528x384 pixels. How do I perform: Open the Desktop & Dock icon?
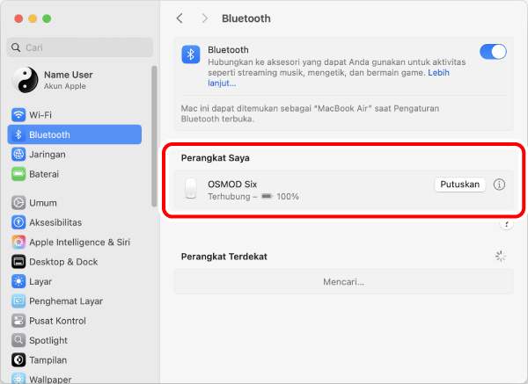coord(18,262)
